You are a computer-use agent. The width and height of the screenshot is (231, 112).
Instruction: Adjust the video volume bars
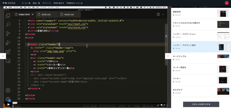[158, 105]
